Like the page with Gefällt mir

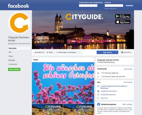coord(39,52)
